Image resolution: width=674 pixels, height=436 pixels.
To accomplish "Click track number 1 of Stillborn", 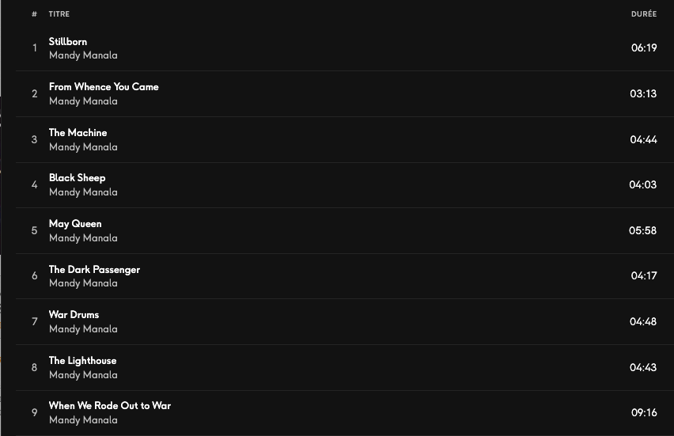I will click(x=34, y=48).
